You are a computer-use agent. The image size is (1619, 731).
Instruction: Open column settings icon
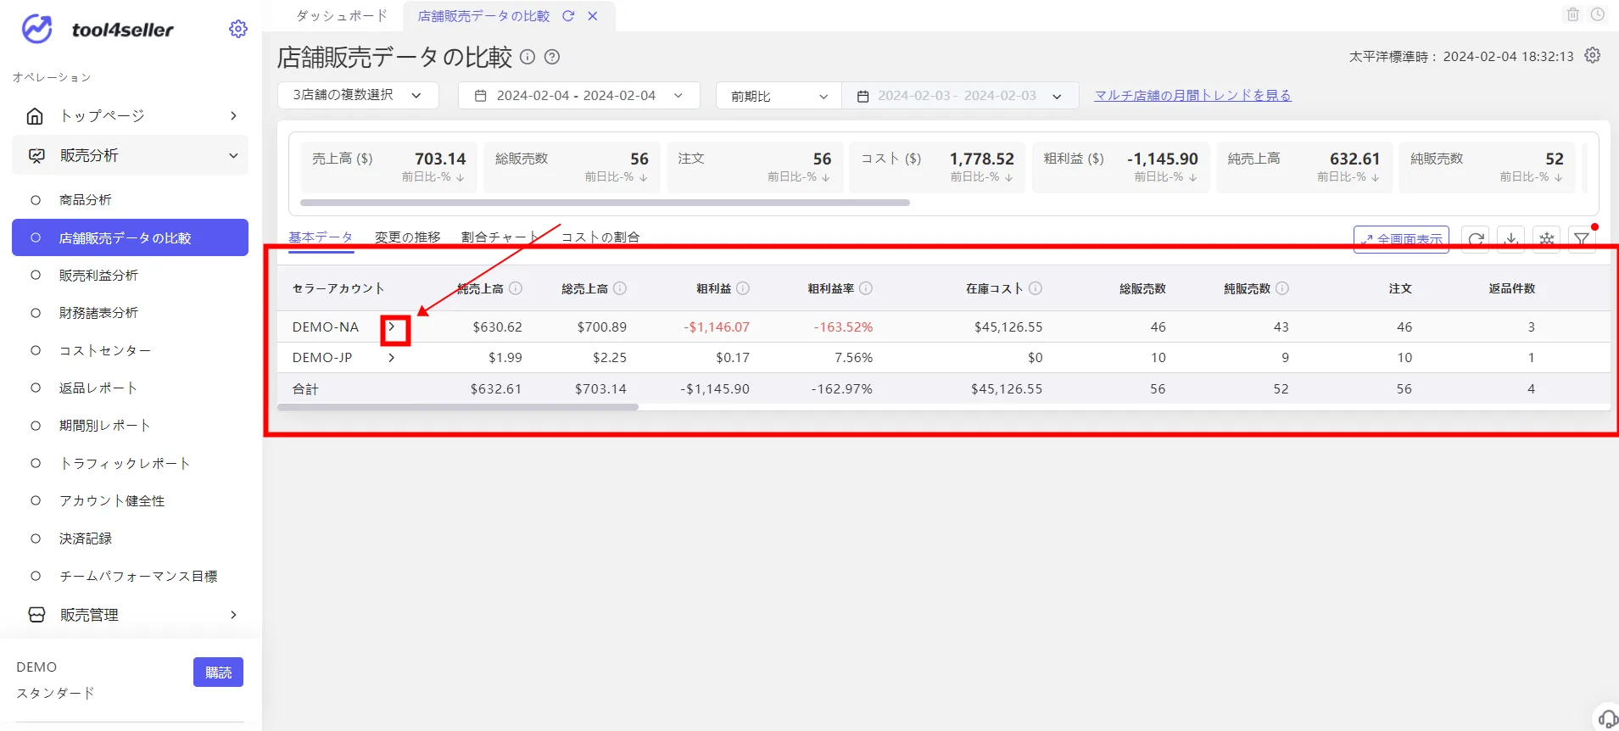pos(1547,239)
